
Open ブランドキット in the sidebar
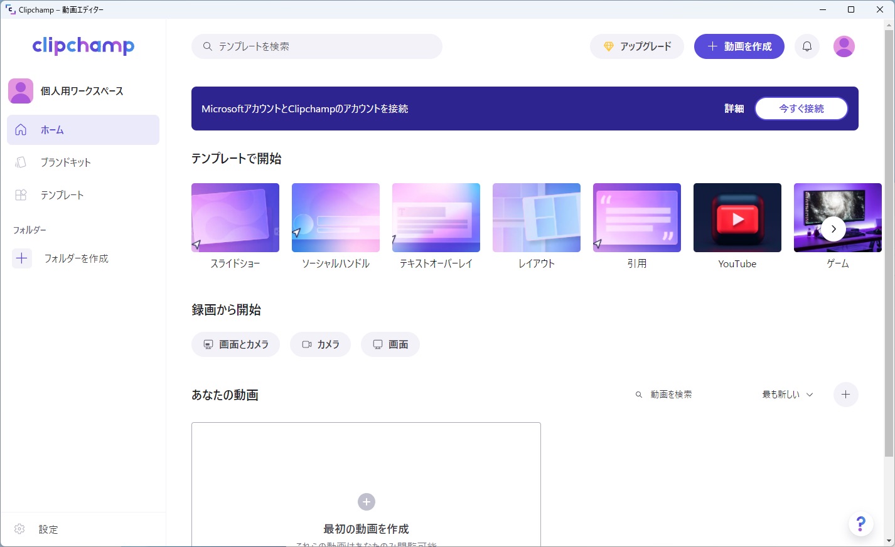coord(83,162)
